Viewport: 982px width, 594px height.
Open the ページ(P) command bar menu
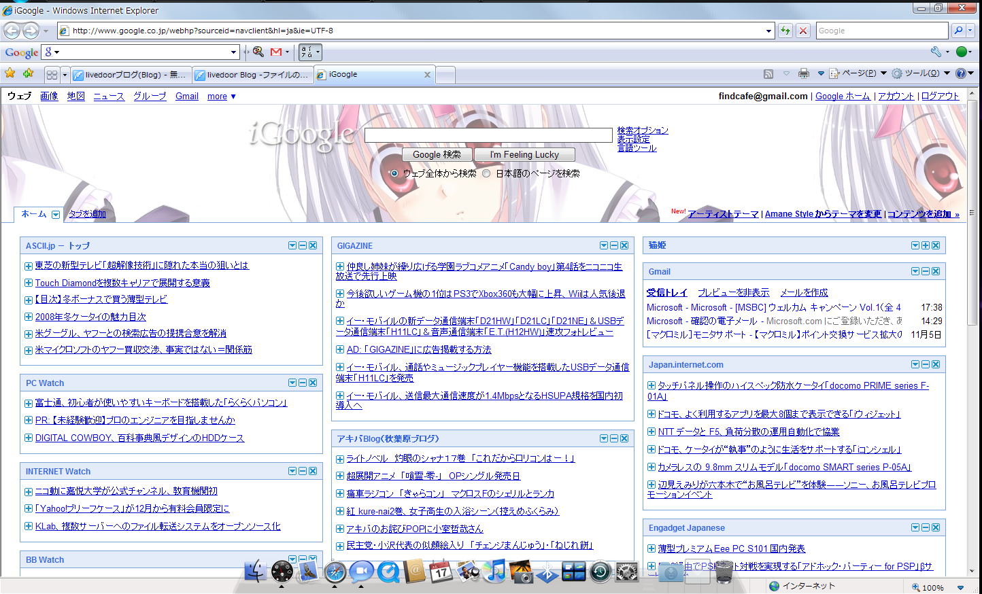tap(858, 73)
